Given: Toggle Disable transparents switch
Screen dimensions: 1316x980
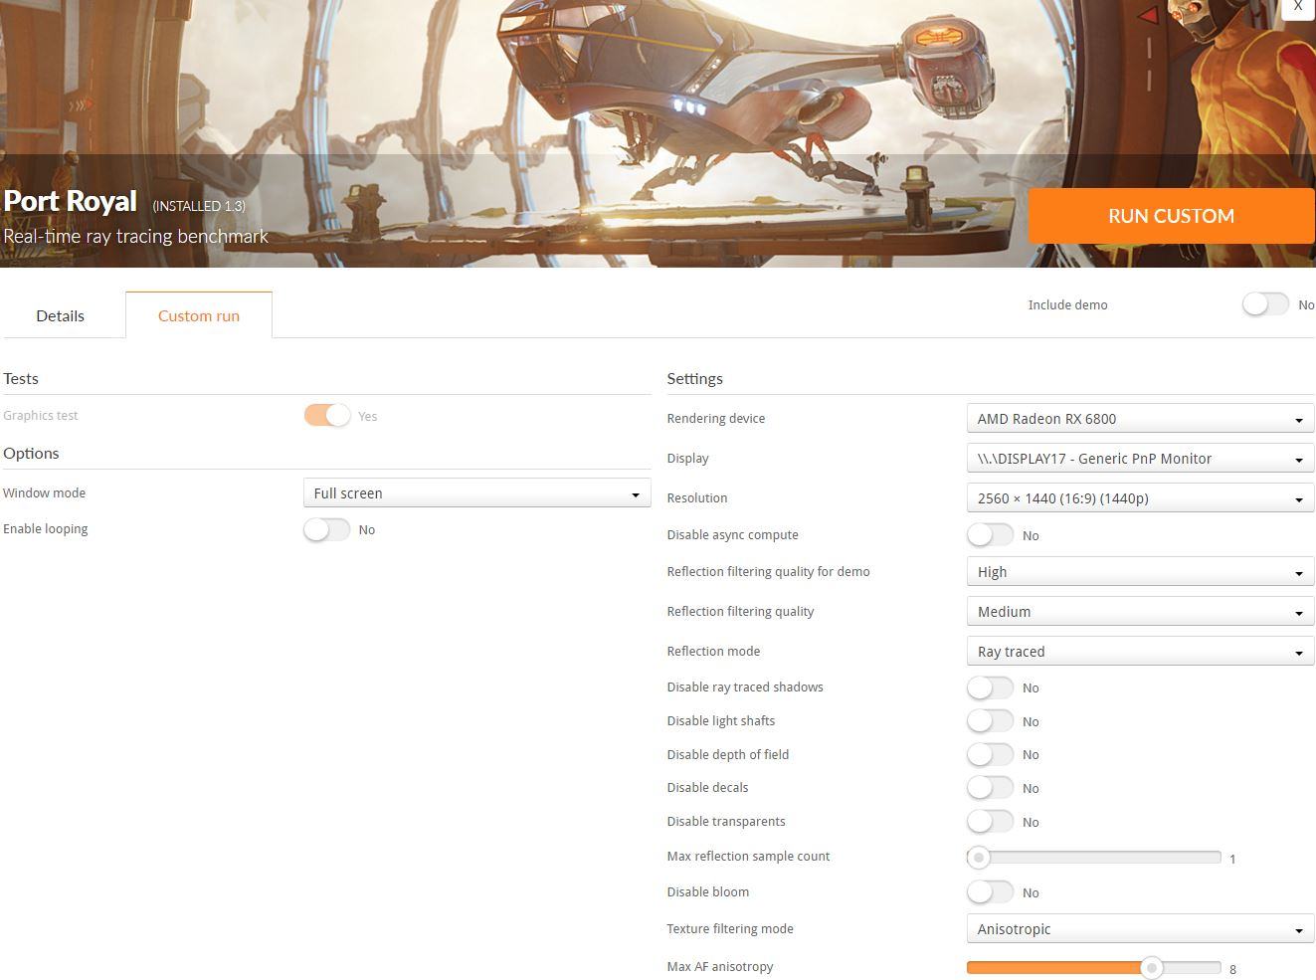Looking at the screenshot, I should (990, 822).
